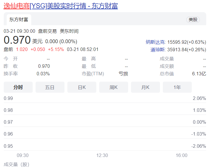Click the 最高 label
The image size is (212, 168).
coord(89,59)
